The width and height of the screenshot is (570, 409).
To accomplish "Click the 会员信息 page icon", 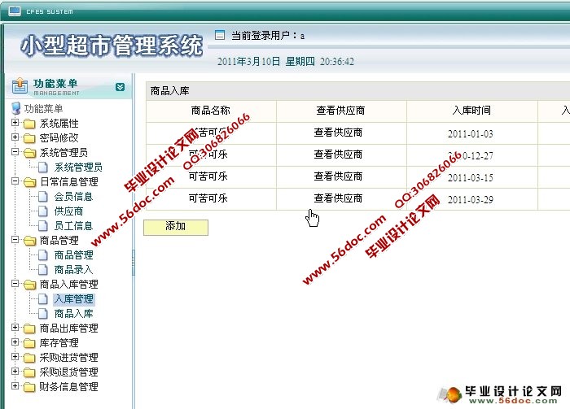I will coord(43,196).
